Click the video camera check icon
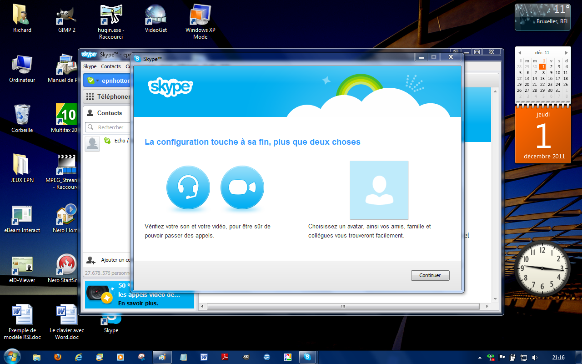The width and height of the screenshot is (582, 364). click(x=242, y=187)
